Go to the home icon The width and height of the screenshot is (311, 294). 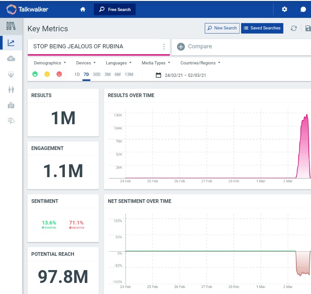tap(83, 9)
